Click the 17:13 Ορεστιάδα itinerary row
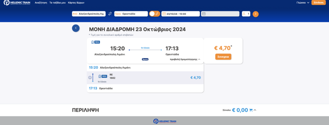Screen dimensions: 329x125 pos(145,88)
